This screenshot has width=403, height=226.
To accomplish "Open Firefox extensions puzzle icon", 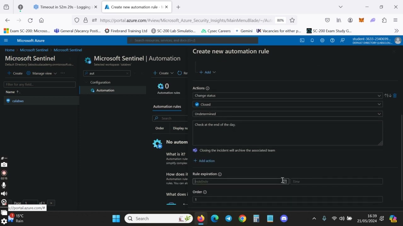I will click(384, 20).
